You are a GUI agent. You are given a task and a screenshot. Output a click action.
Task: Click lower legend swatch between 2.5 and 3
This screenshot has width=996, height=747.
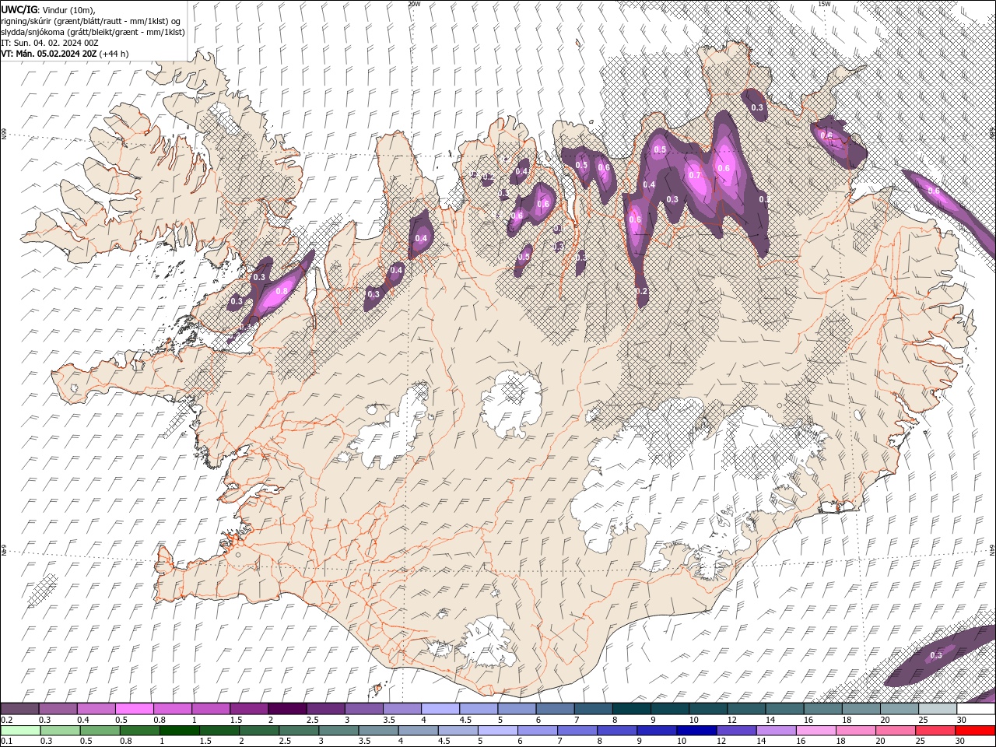[299, 731]
